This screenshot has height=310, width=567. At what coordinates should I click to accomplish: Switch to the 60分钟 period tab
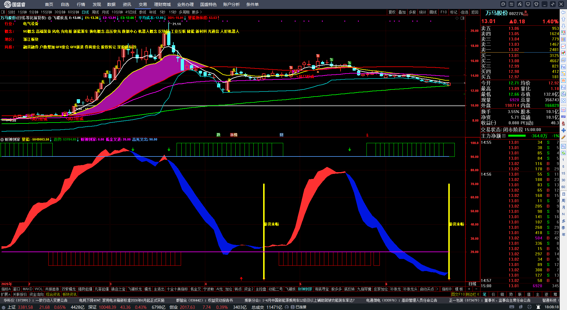74,12
